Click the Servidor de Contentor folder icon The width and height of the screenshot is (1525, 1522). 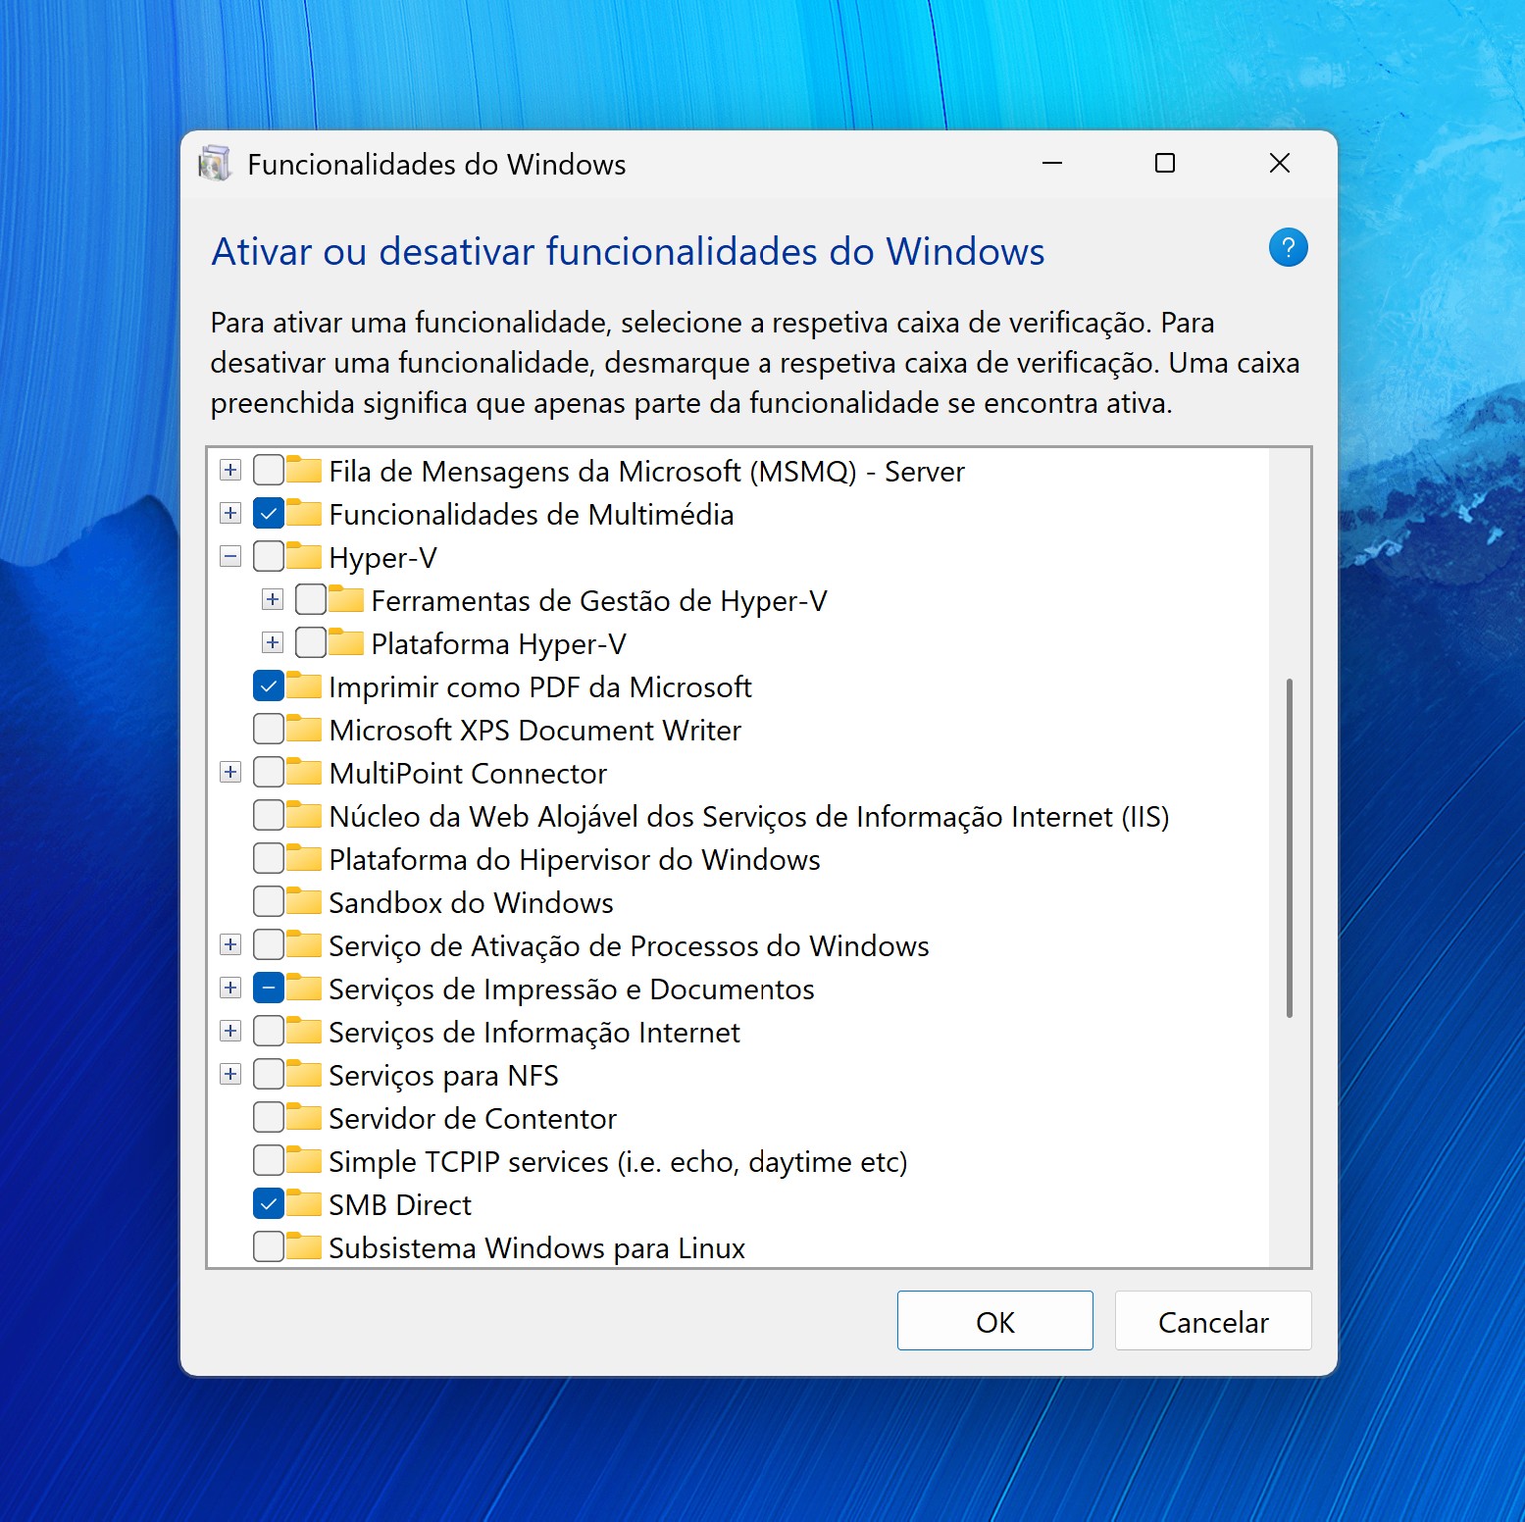pos(304,1118)
